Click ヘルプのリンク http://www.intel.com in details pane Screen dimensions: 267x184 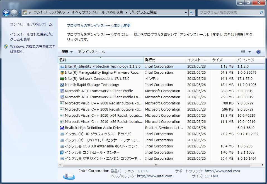[x=155, y=176]
